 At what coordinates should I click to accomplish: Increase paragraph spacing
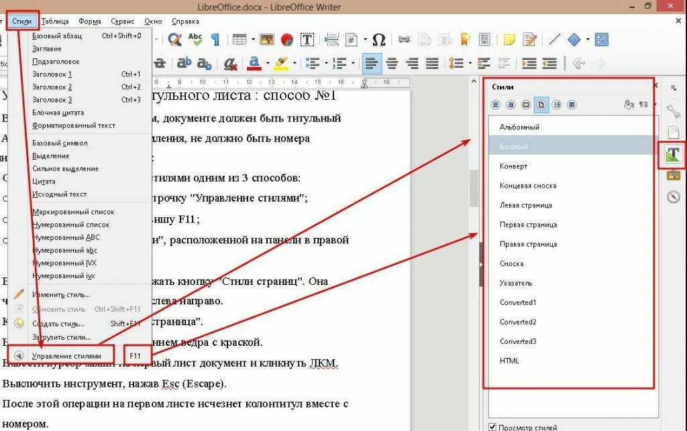[x=483, y=64]
